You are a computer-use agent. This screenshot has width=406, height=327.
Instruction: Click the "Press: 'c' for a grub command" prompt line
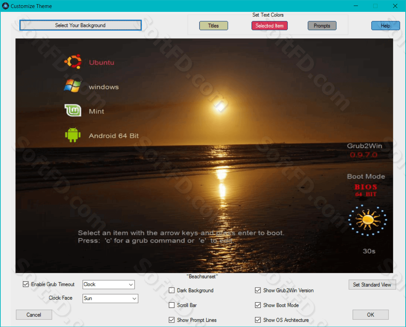pyautogui.click(x=156, y=241)
